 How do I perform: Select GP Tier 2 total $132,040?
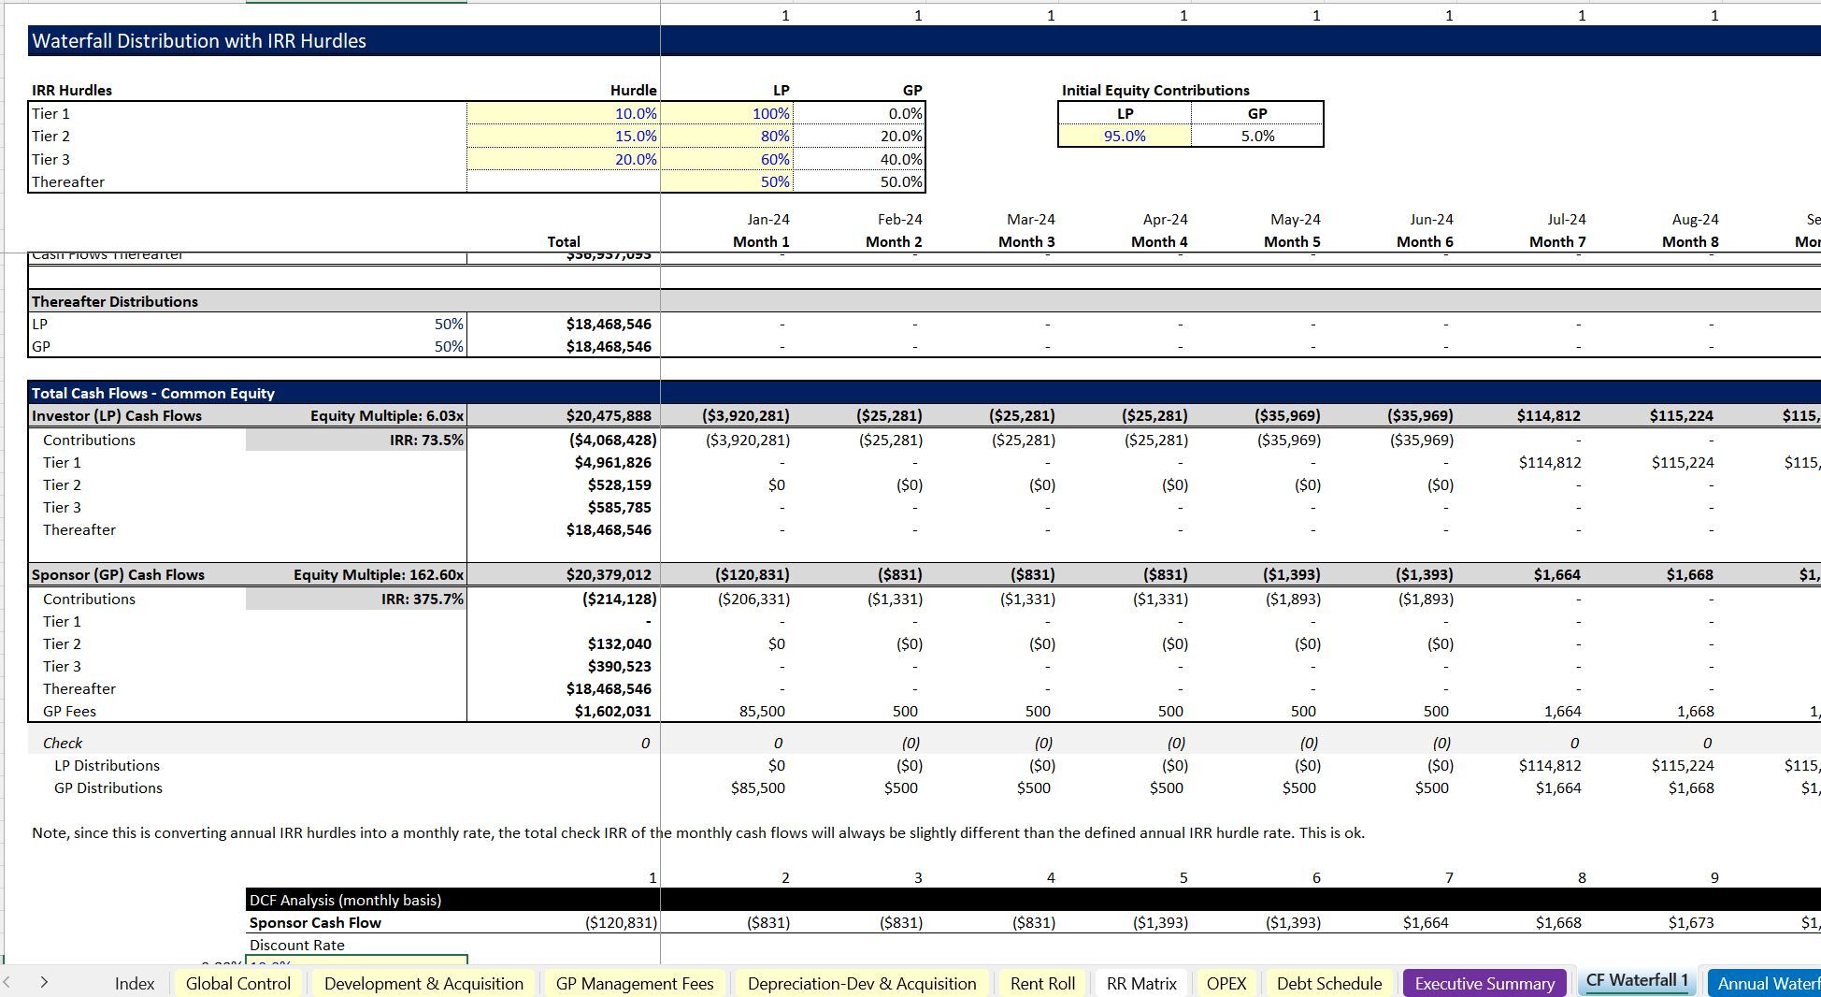620,643
